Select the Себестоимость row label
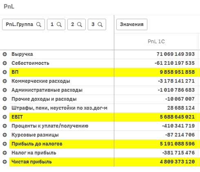The image size is (200, 172). 30,63
